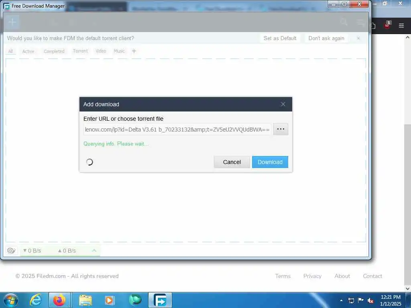Click Don't ask again button
The width and height of the screenshot is (411, 308).
click(326, 38)
